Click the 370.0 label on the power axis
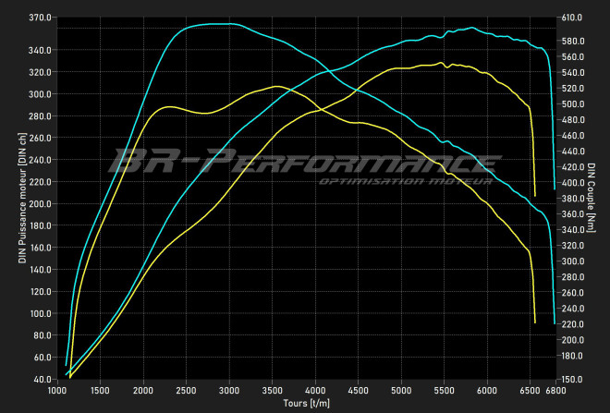The width and height of the screenshot is (610, 413). pos(40,18)
